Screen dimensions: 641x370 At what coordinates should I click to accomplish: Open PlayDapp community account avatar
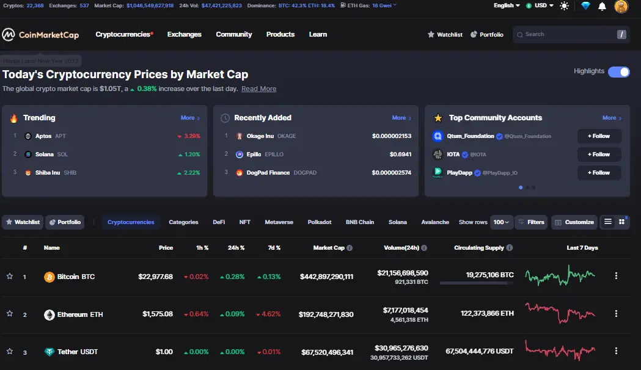click(x=438, y=173)
